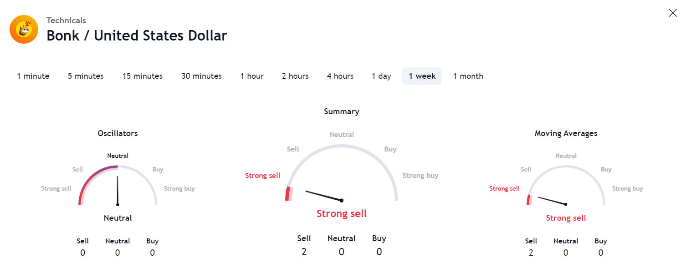This screenshot has height=273, width=686.
Task: Close the Technicals dialog
Action: coord(672,13)
